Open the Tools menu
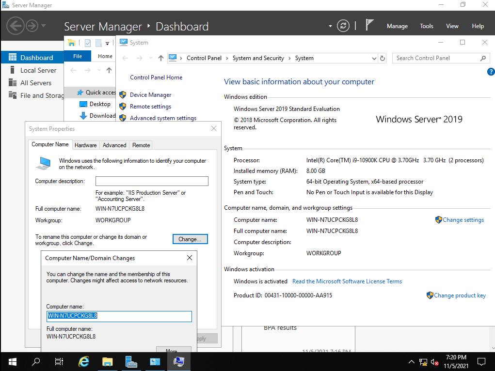 (427, 26)
